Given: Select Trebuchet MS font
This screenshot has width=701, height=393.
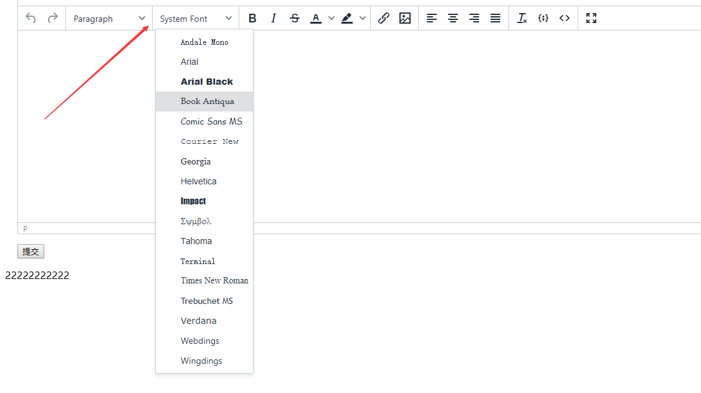Looking at the screenshot, I should [204, 301].
